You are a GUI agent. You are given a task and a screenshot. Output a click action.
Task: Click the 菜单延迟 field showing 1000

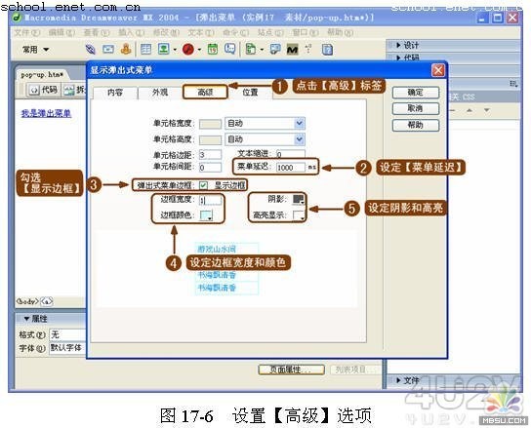coord(291,167)
